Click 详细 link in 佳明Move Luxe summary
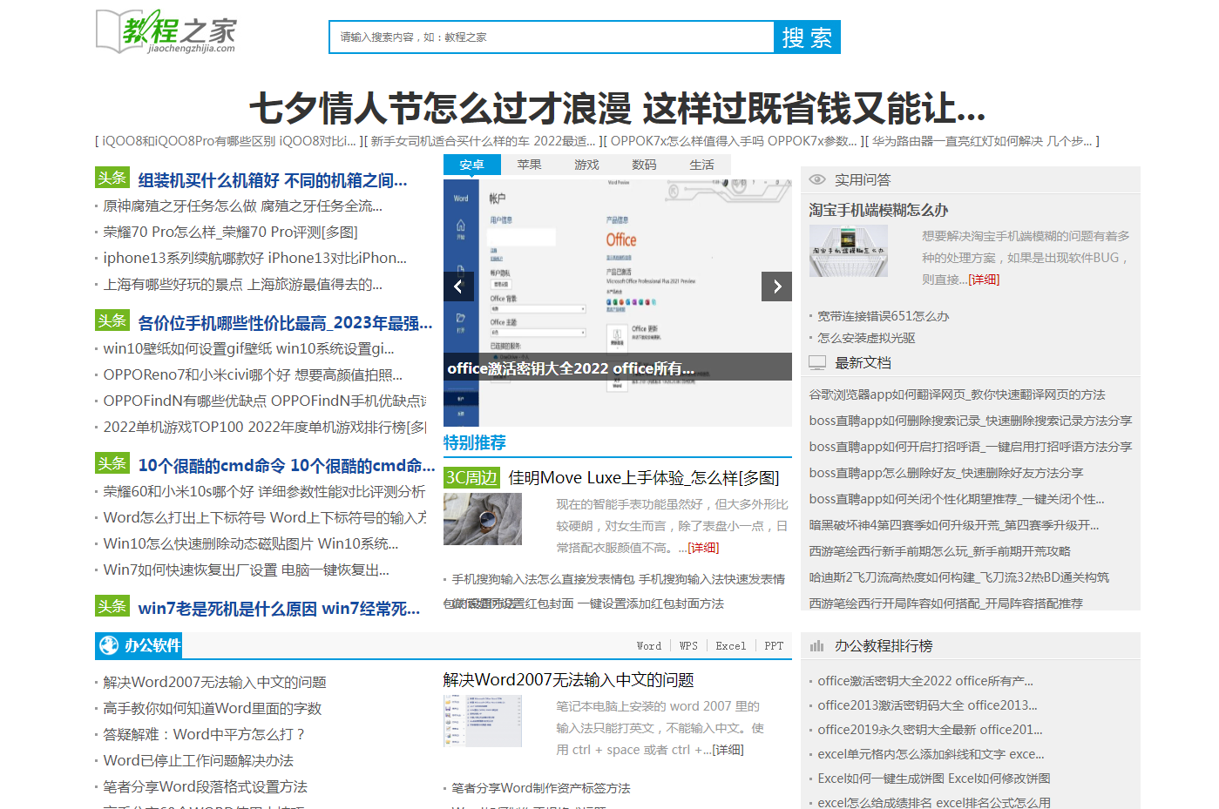1219x809 pixels. click(x=703, y=548)
